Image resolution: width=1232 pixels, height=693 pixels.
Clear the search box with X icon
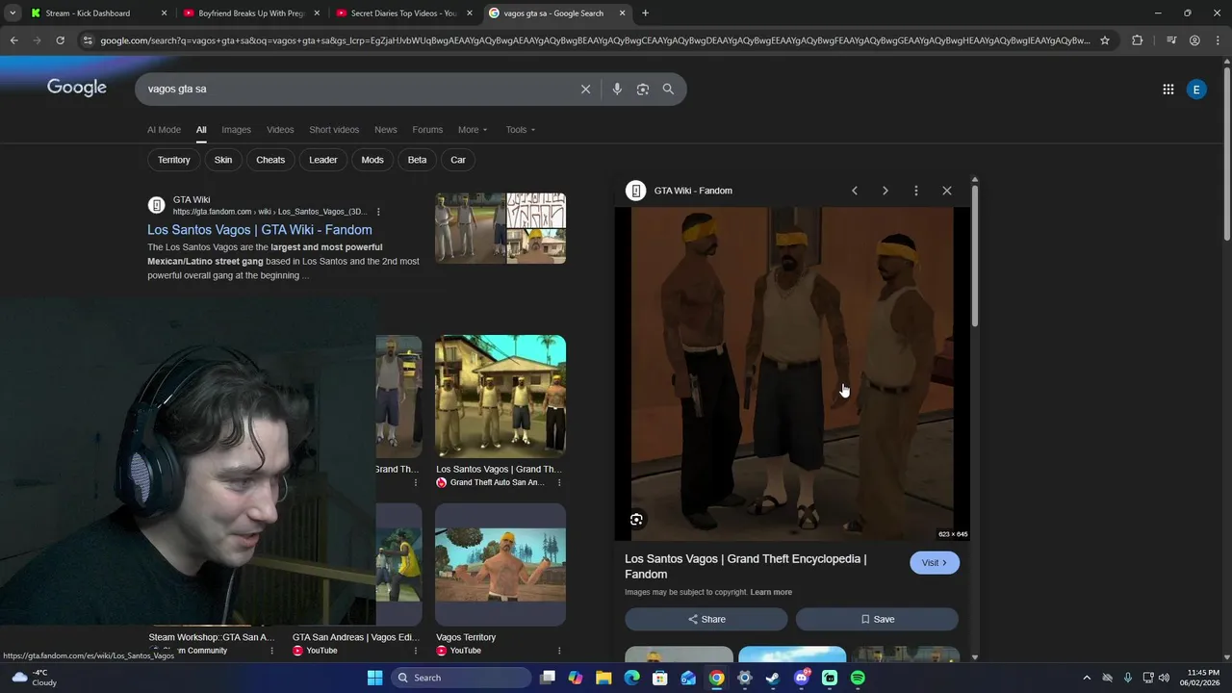coord(585,89)
